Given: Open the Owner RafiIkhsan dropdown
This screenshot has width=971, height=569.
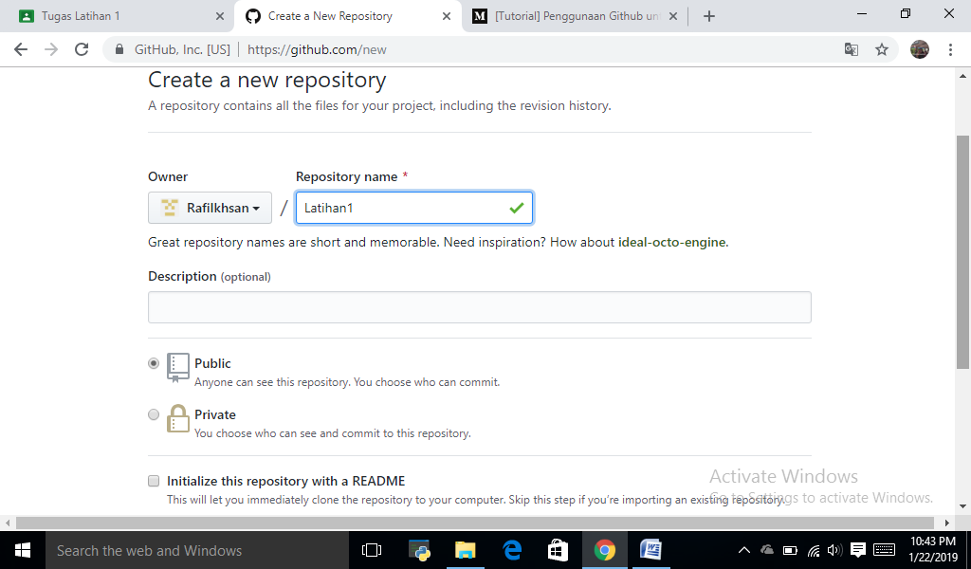Looking at the screenshot, I should tap(210, 208).
